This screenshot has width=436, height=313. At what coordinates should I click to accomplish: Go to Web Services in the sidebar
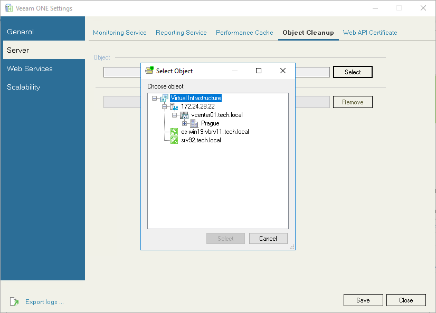coord(30,69)
